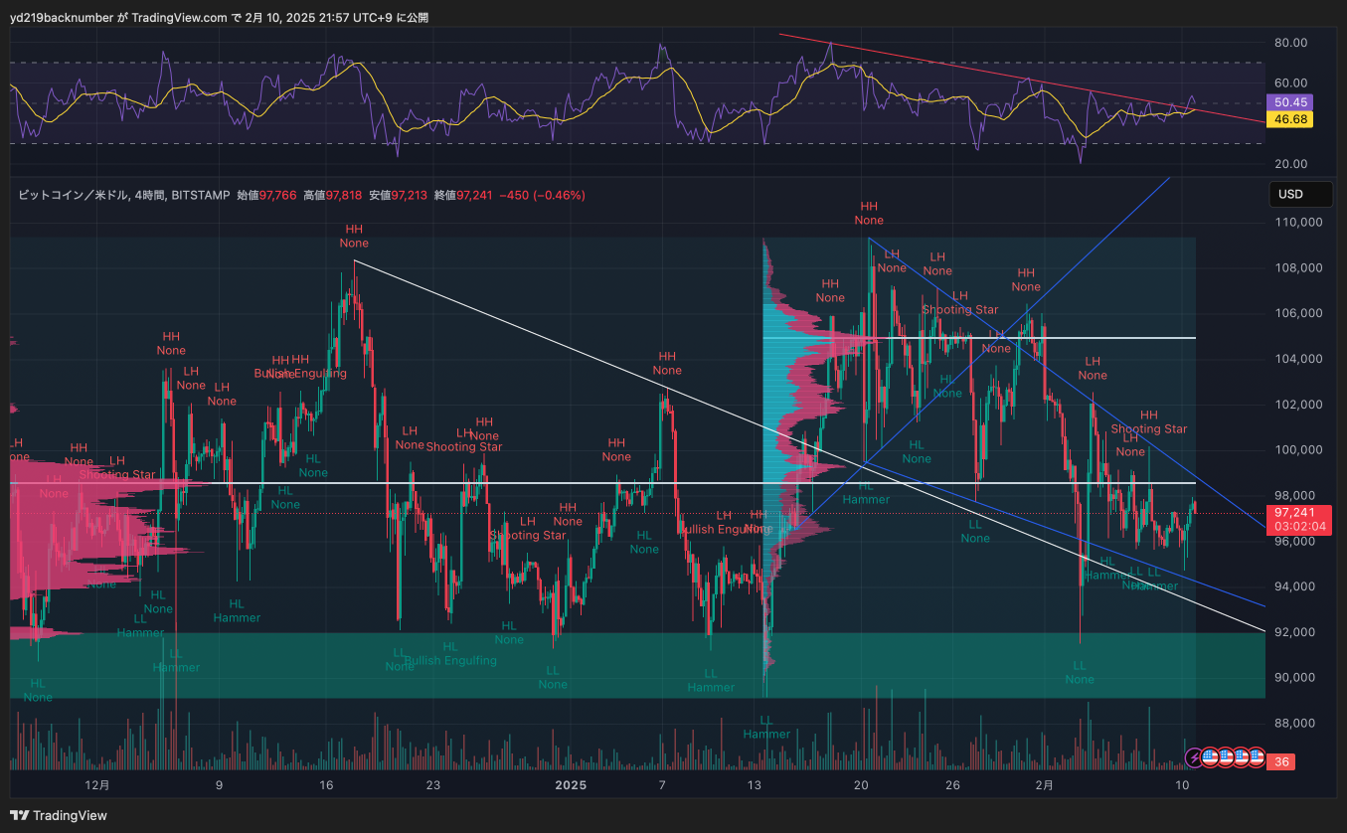Click the 100,000 price axis label
Screen dimensions: 1347x833
tap(1297, 450)
